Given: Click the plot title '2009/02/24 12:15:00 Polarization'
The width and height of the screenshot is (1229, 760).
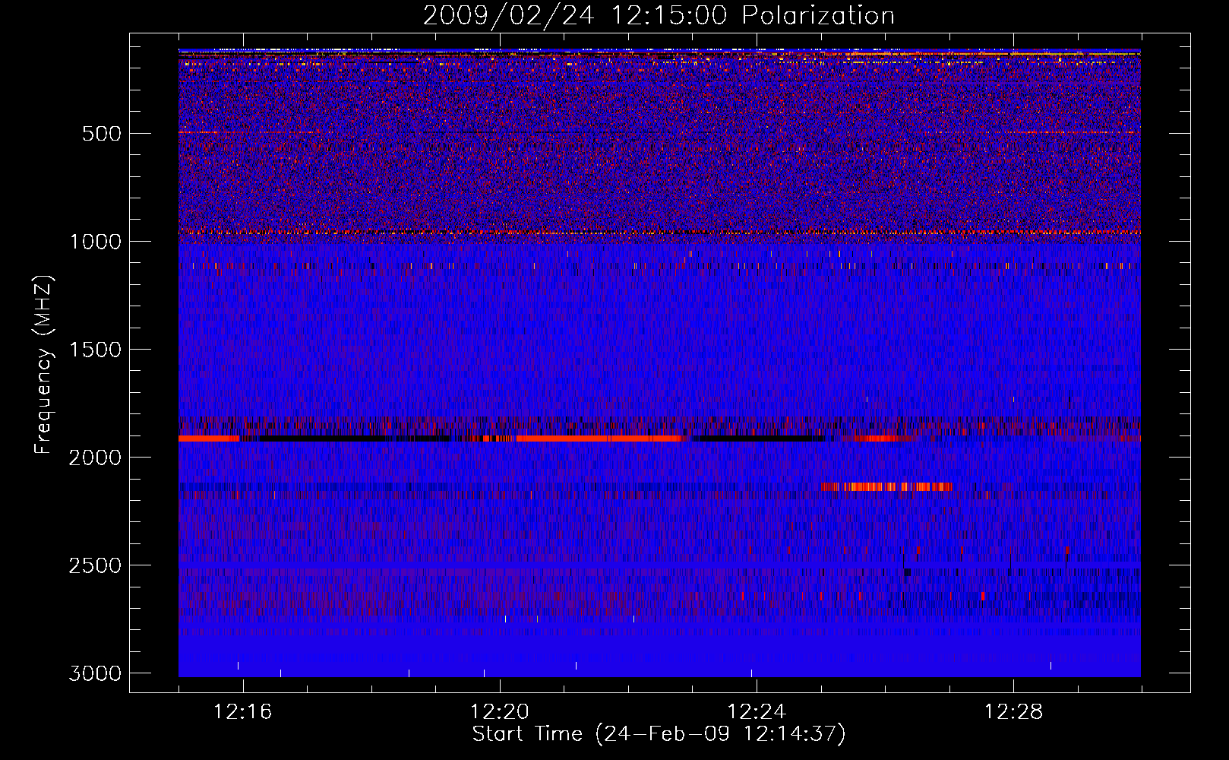Looking at the screenshot, I should pos(659,15).
